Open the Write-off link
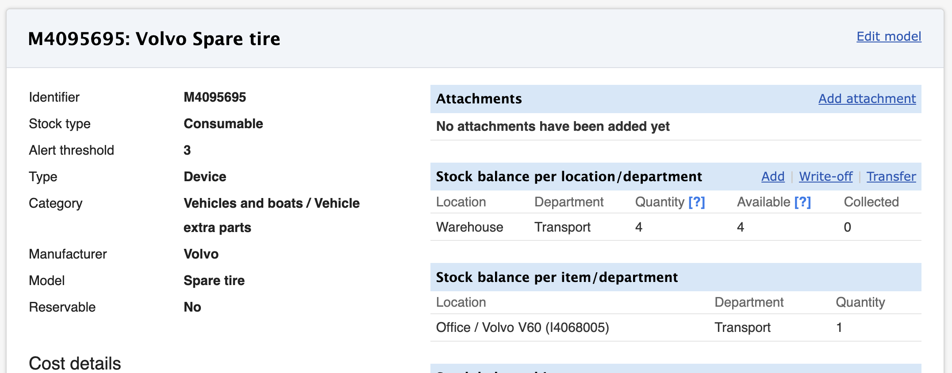 (825, 176)
